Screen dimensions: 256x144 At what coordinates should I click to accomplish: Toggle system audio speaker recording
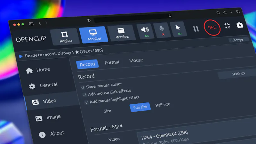point(145,31)
